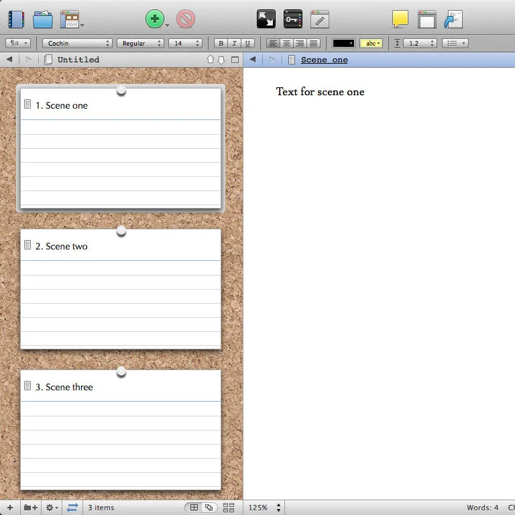This screenshot has width=515, height=515.
Task: Click the document icon on Scene three card
Action: 27,386
